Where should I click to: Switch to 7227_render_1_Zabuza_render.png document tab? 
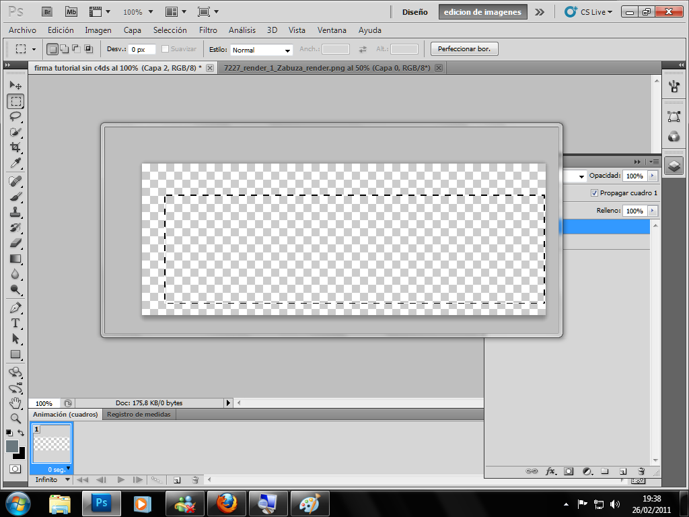pyautogui.click(x=327, y=68)
